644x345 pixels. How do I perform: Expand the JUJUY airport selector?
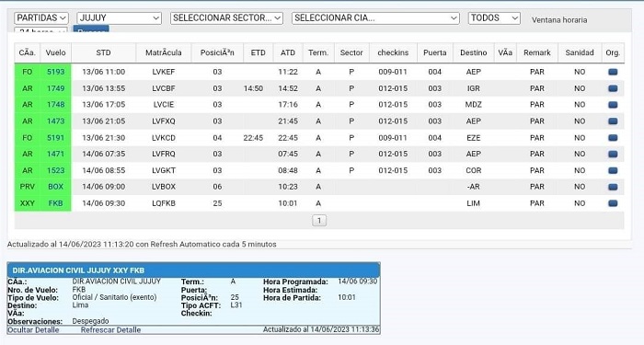(x=119, y=18)
